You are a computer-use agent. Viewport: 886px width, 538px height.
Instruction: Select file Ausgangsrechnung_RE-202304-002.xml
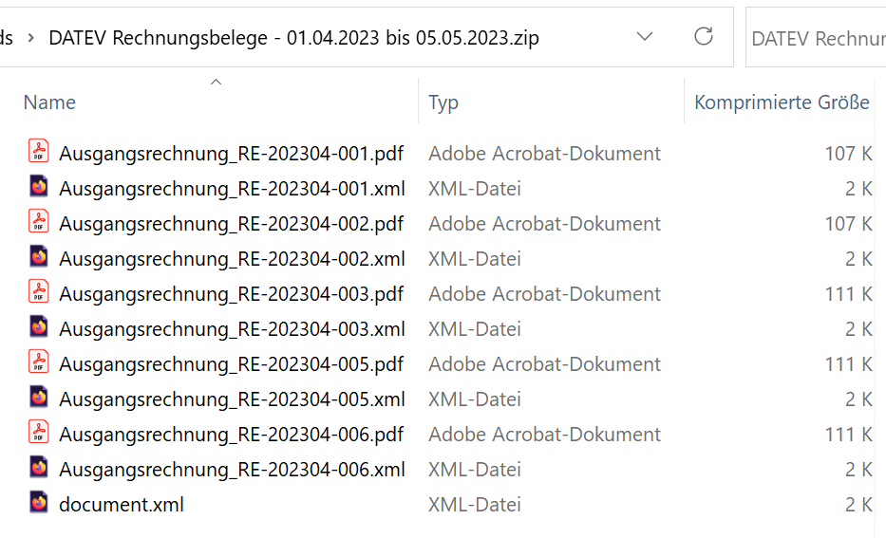click(x=232, y=258)
